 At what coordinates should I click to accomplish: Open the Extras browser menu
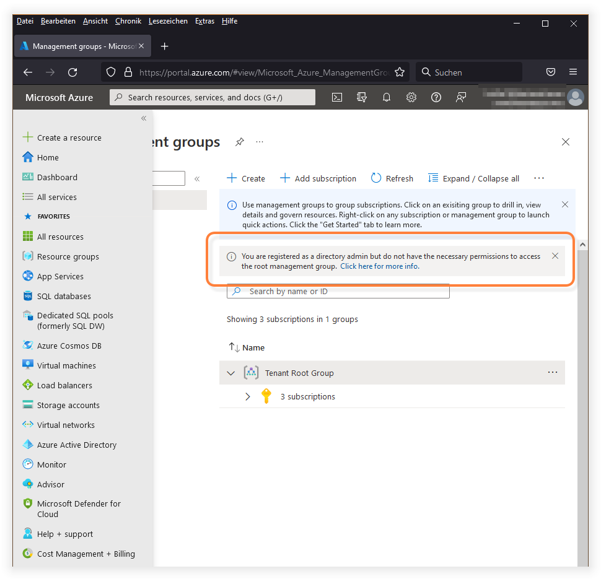pyautogui.click(x=204, y=21)
